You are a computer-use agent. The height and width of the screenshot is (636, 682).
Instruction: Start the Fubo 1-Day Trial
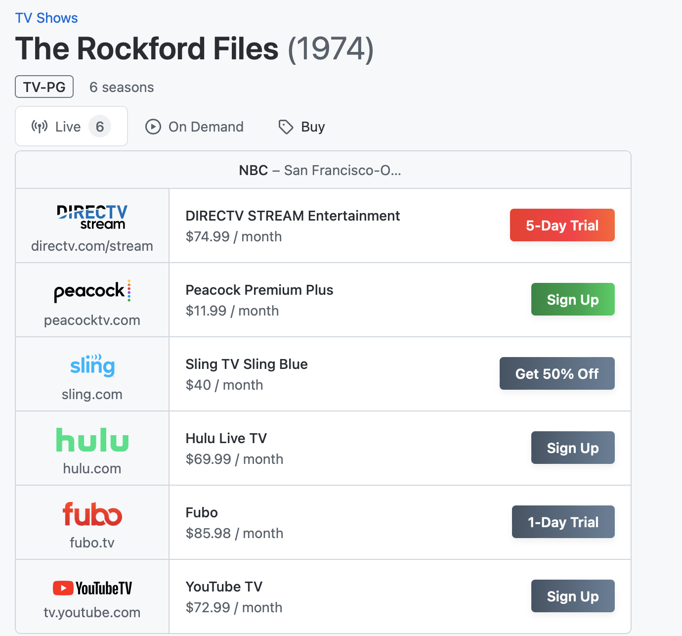pyautogui.click(x=563, y=522)
